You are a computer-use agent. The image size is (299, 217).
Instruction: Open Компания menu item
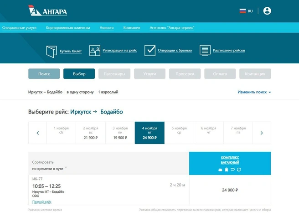(132, 28)
